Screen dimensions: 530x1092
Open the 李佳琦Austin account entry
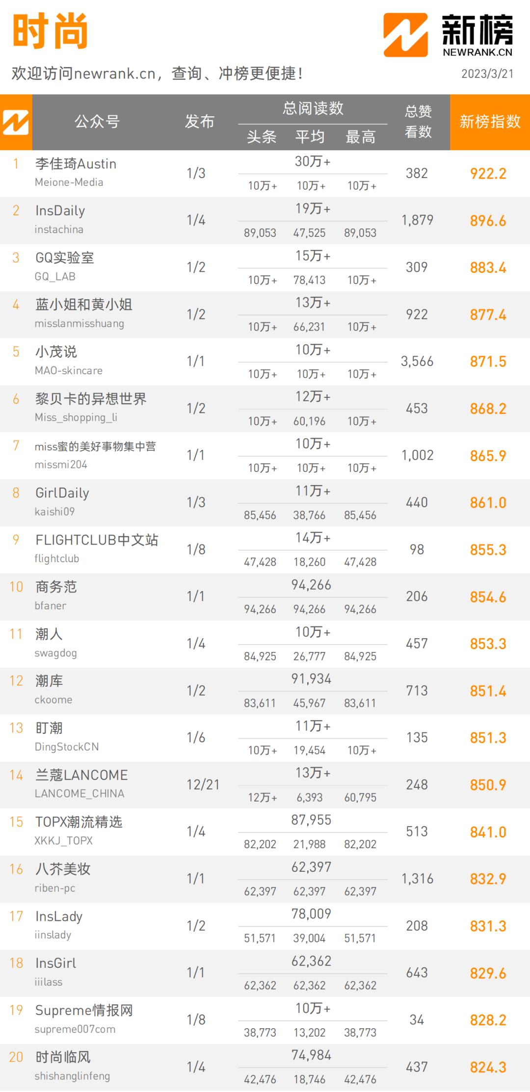(x=76, y=164)
